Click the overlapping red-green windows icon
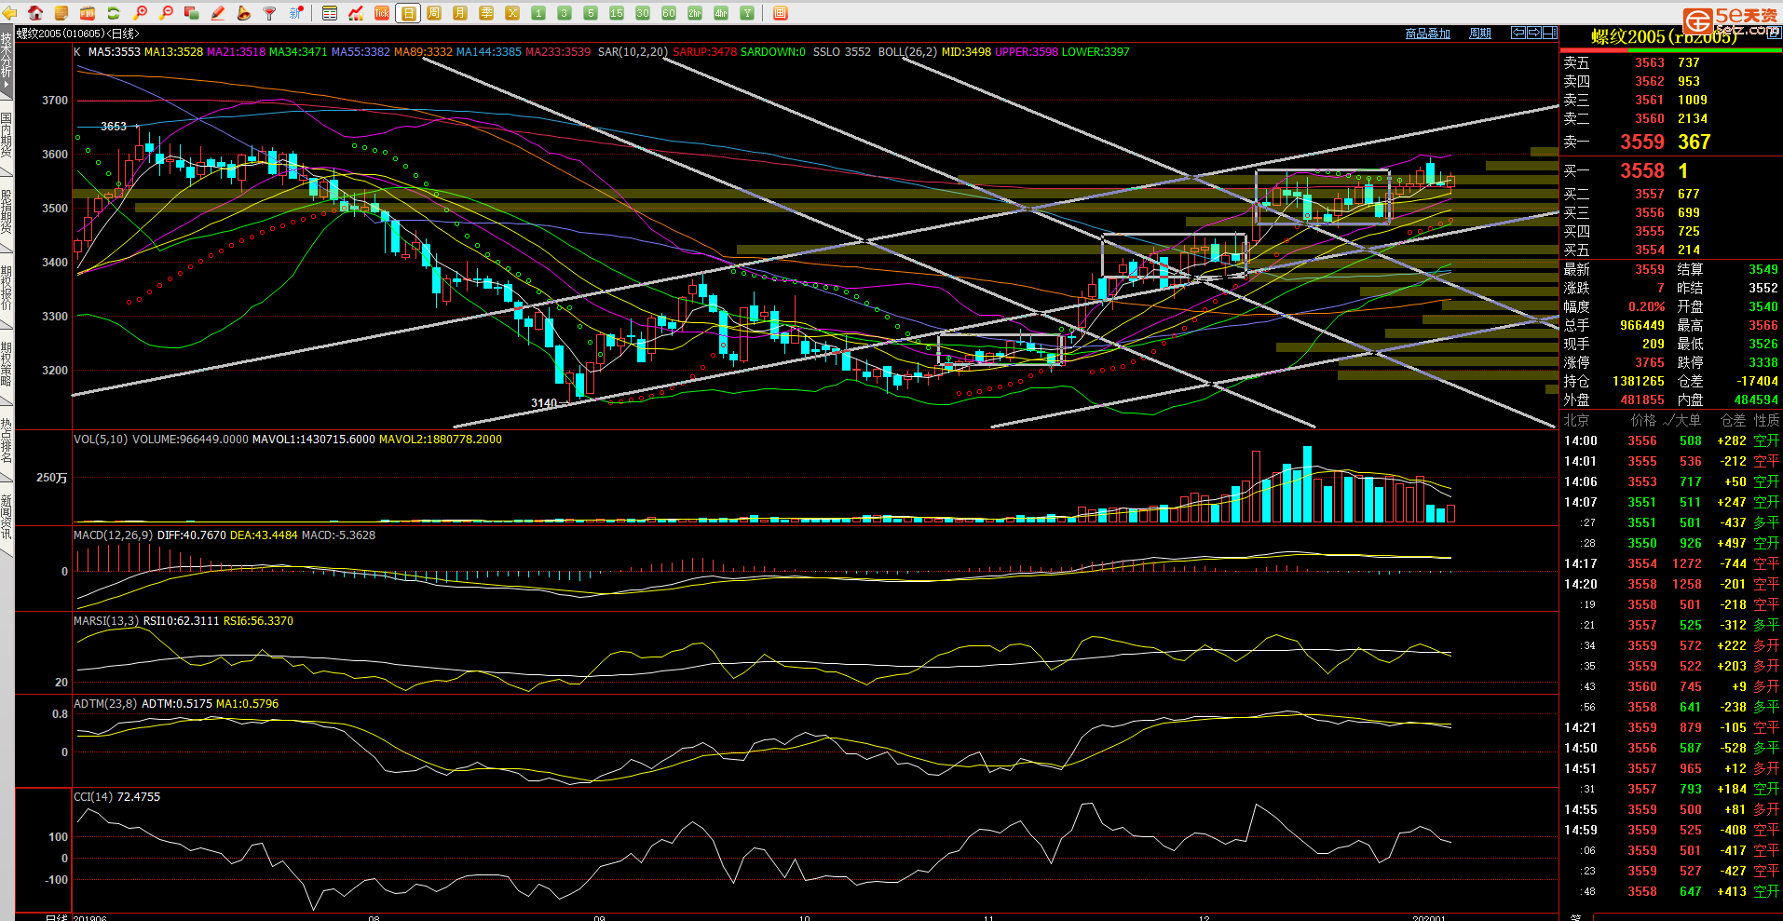The height and width of the screenshot is (921, 1783). pos(192,13)
